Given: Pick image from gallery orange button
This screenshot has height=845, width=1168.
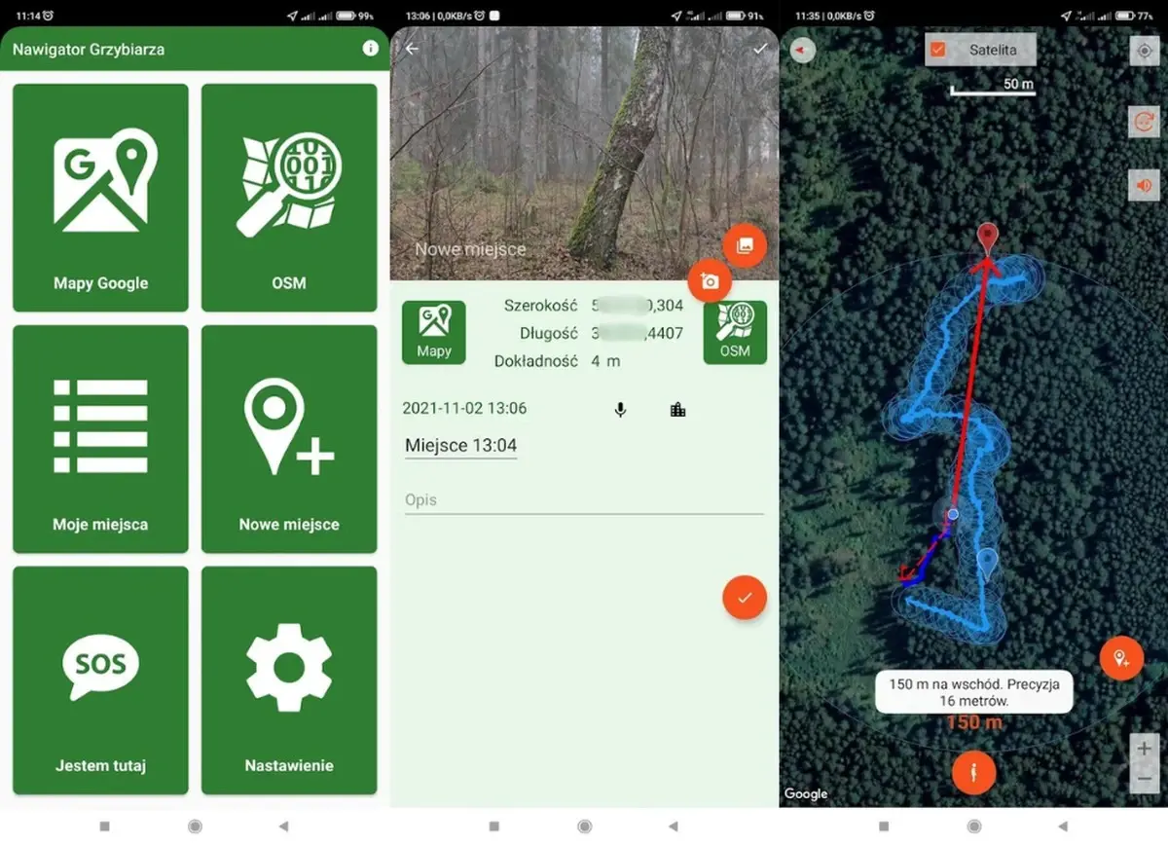Looking at the screenshot, I should [x=745, y=245].
